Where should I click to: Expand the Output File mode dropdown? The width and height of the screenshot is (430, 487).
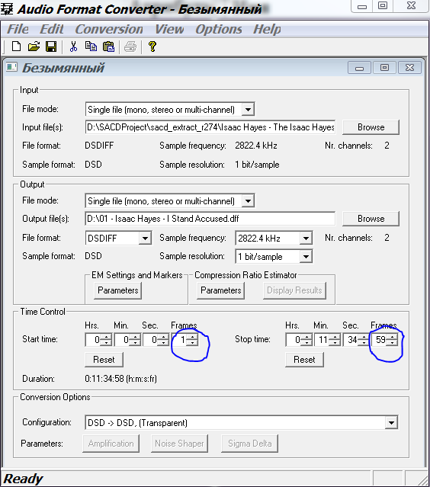(248, 201)
